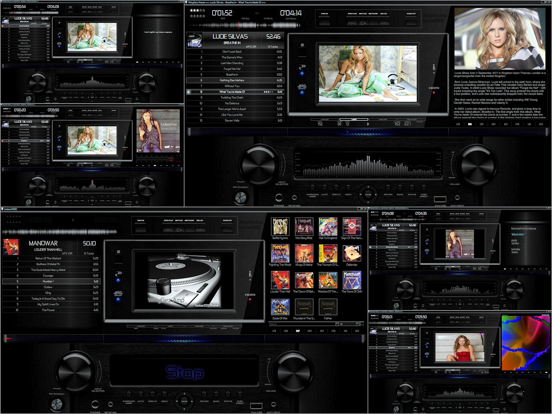This screenshot has height=414, width=552.
Task: Toggle the upper blue LED button in main window
Action: pos(302,73)
